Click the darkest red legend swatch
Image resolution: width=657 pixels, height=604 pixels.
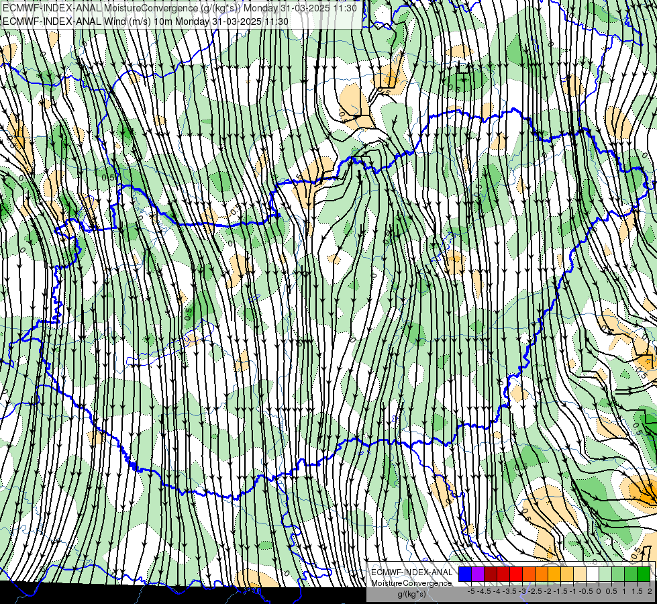491,574
